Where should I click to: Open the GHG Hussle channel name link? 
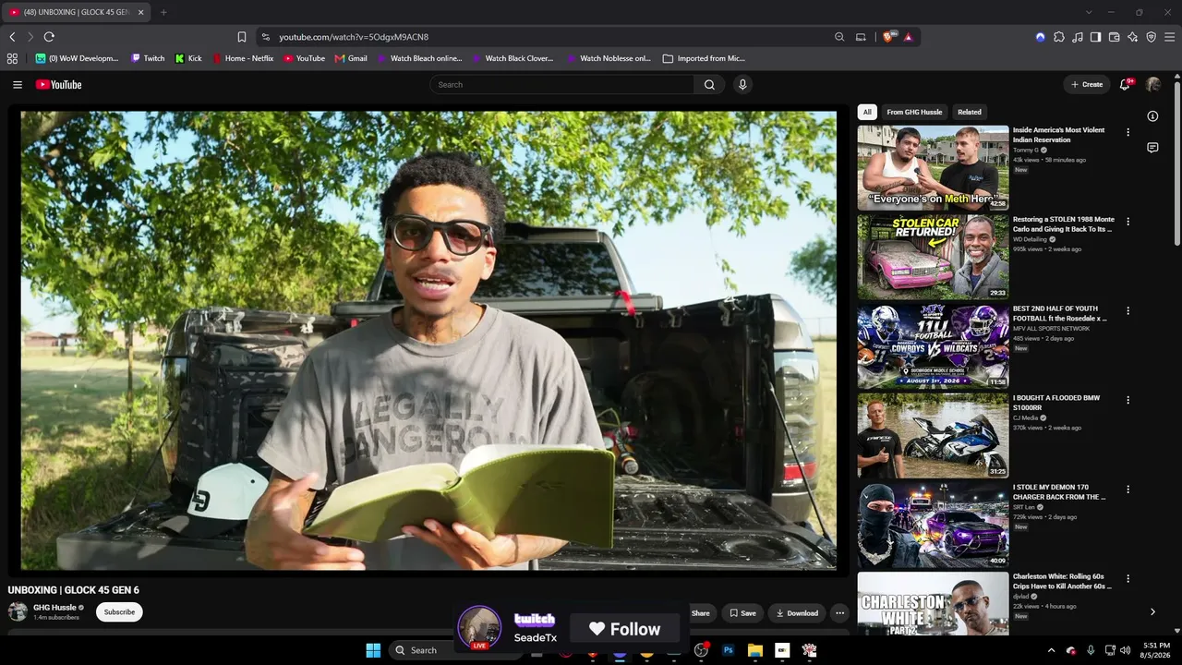click(x=54, y=608)
